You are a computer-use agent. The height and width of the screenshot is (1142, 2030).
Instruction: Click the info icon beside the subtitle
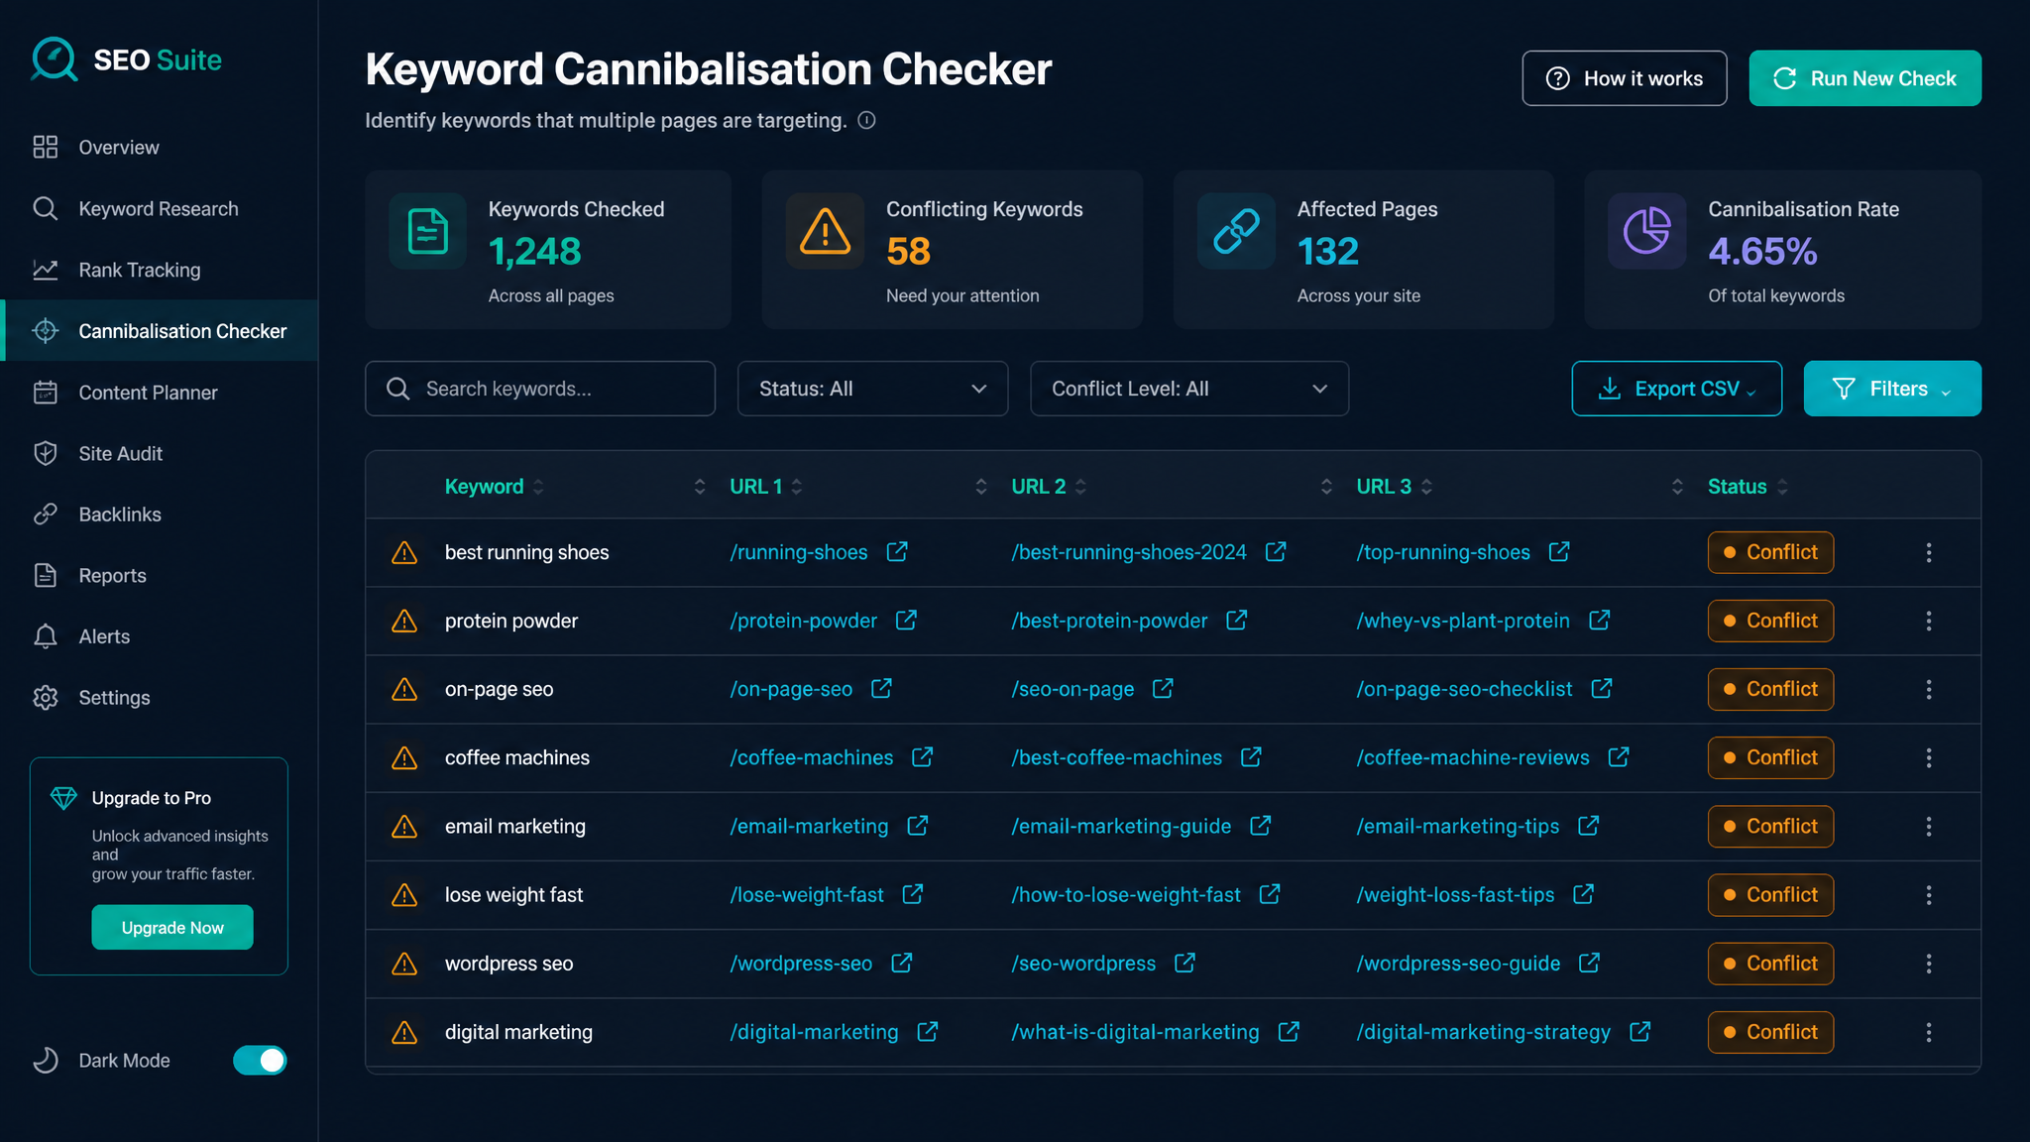point(866,121)
